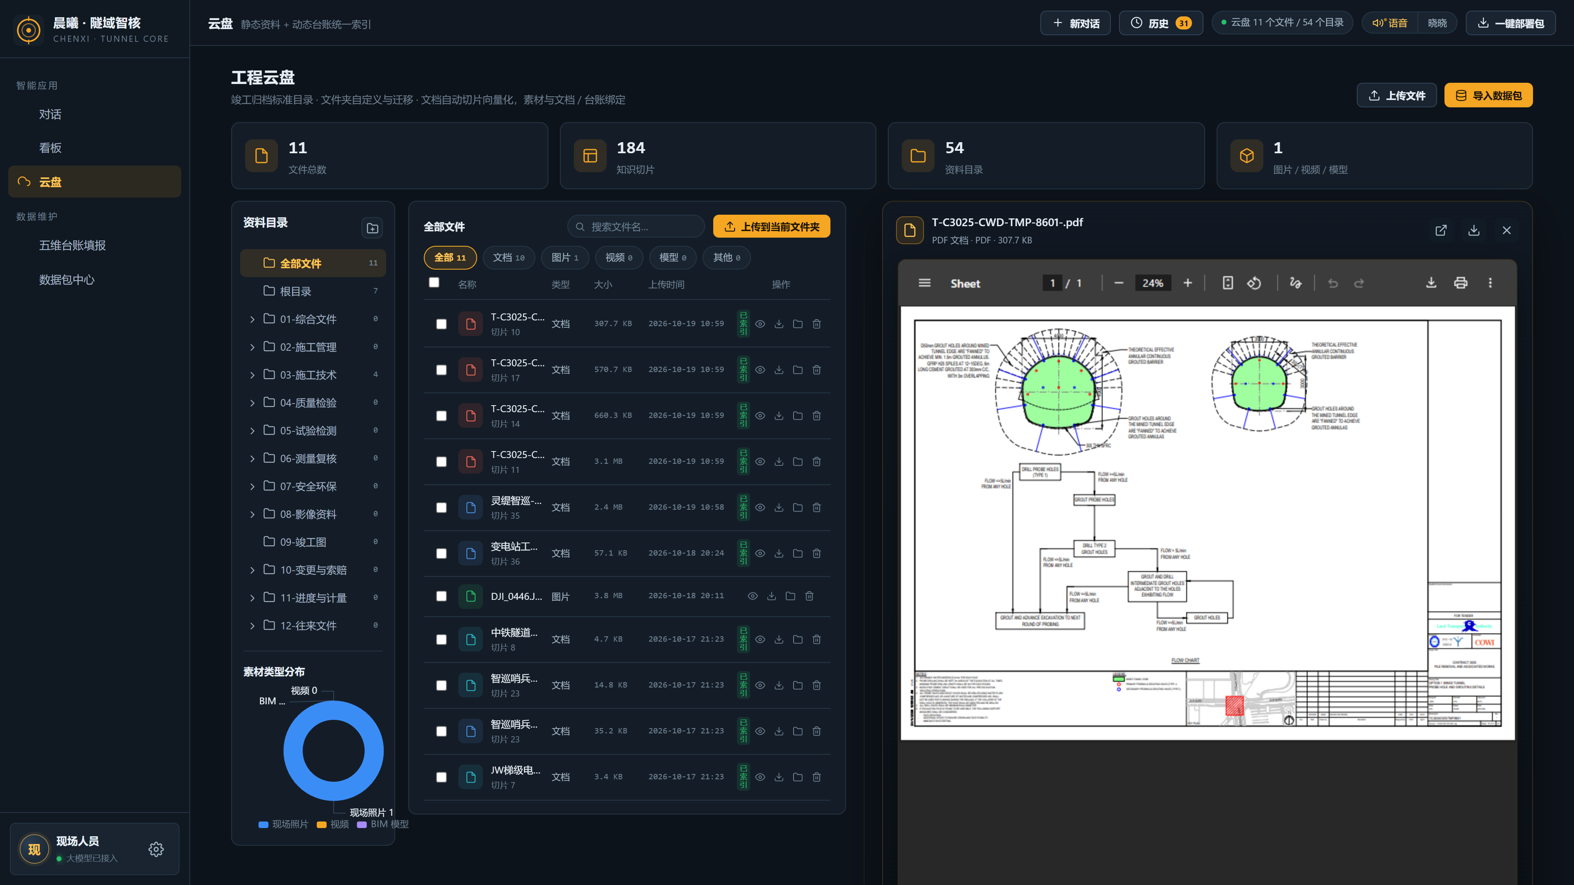1574x885 pixels.
Task: Click the new folder icon in 资料目录
Action: point(372,228)
